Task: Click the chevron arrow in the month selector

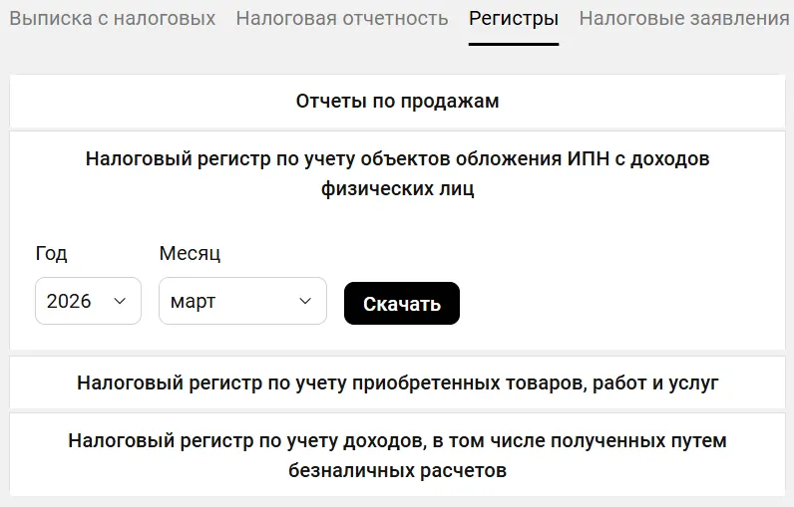Action: point(305,301)
